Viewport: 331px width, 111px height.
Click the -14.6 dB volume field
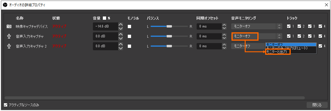pyautogui.click(x=105, y=27)
